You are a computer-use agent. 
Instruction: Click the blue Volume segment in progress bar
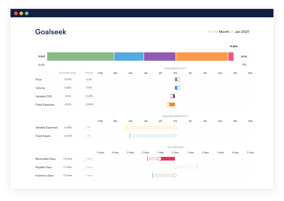[x=129, y=57]
